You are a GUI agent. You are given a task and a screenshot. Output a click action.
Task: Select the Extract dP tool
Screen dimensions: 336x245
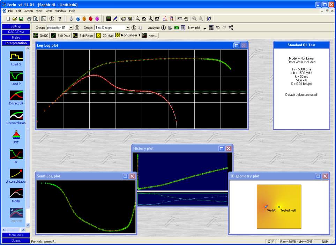[16, 95]
